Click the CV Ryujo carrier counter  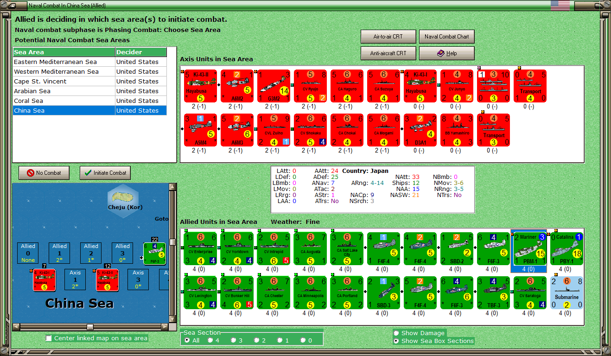click(x=311, y=86)
